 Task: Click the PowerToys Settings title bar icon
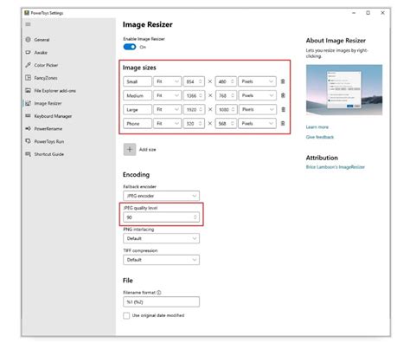pyautogui.click(x=27, y=13)
